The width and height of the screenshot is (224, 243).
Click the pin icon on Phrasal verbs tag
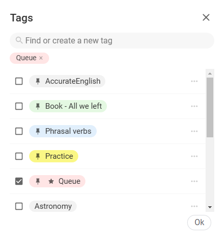(x=38, y=131)
